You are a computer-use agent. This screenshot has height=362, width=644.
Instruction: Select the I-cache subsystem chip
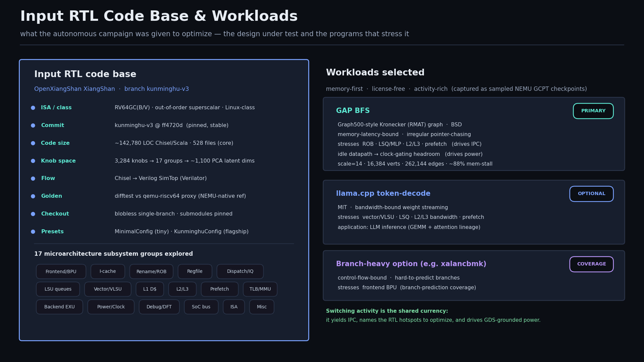[108, 271]
